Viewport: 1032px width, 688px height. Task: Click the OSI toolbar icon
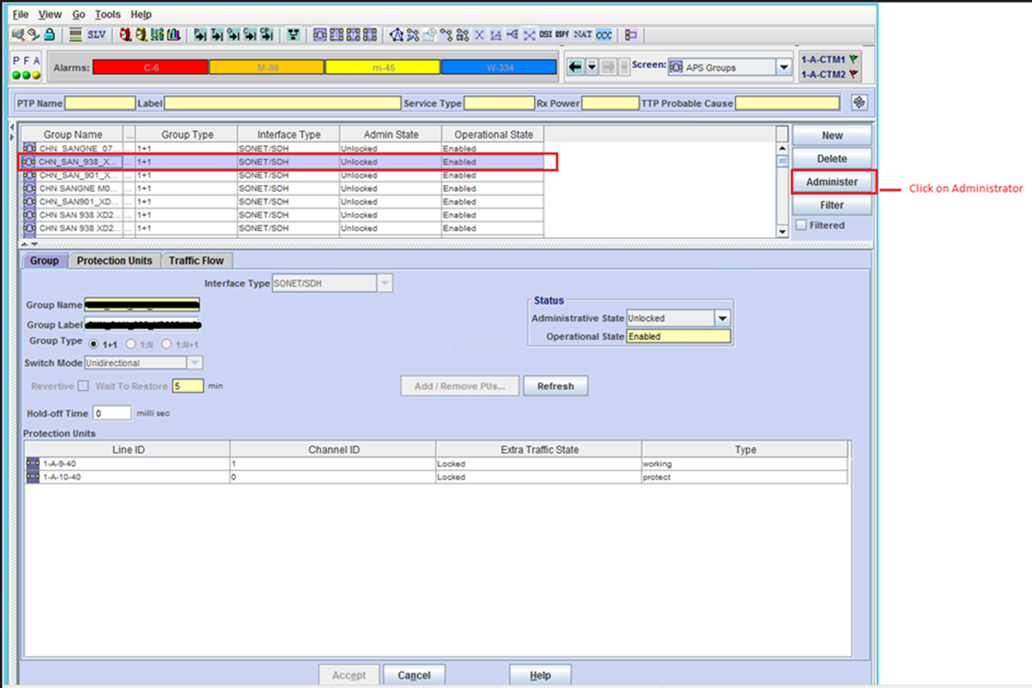(546, 34)
